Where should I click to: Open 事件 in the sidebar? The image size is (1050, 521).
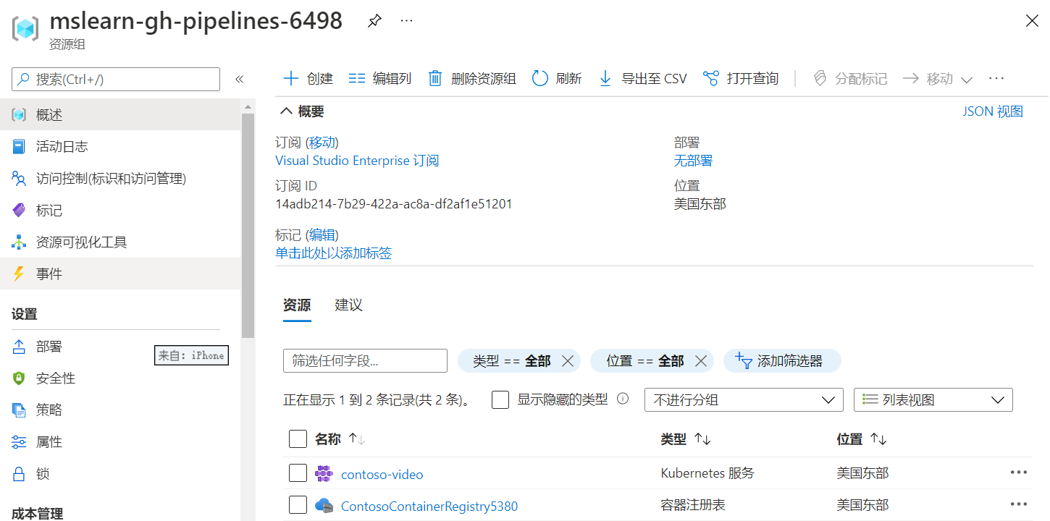click(x=120, y=274)
